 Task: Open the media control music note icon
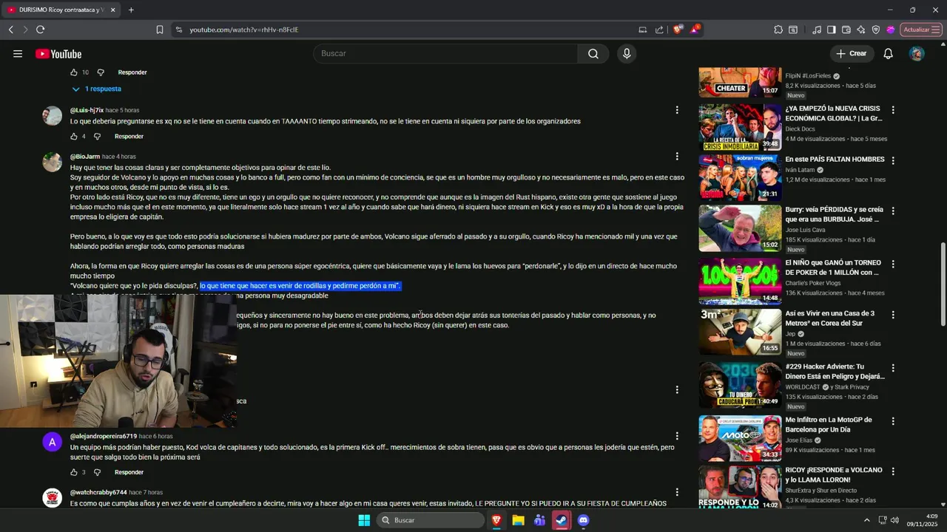[817, 30]
